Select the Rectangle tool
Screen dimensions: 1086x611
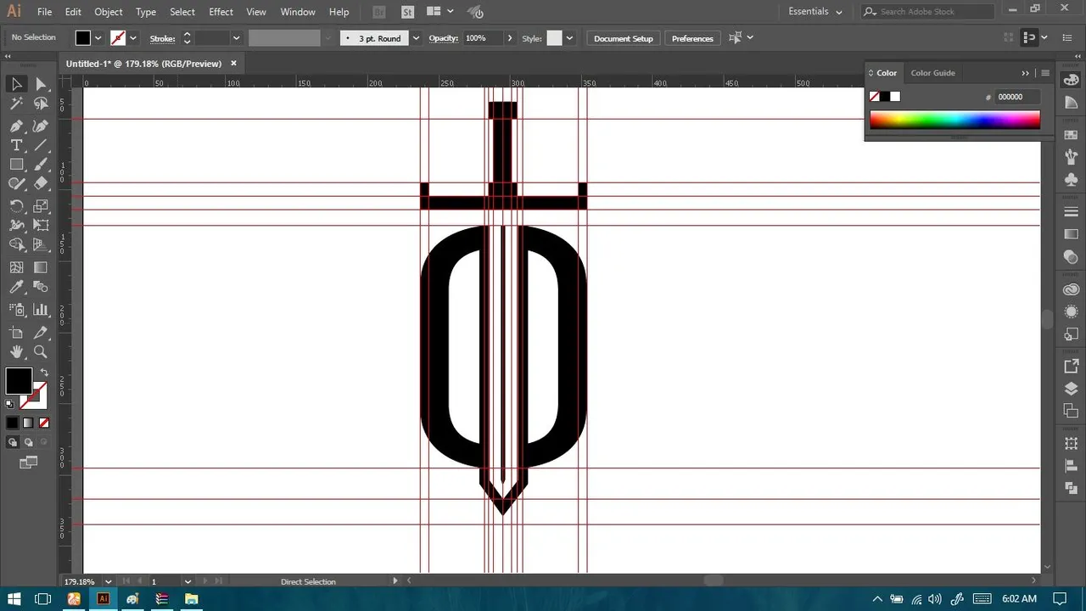[x=16, y=165]
